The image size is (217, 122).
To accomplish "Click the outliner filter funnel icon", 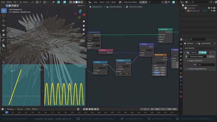I will [x=211, y=2].
